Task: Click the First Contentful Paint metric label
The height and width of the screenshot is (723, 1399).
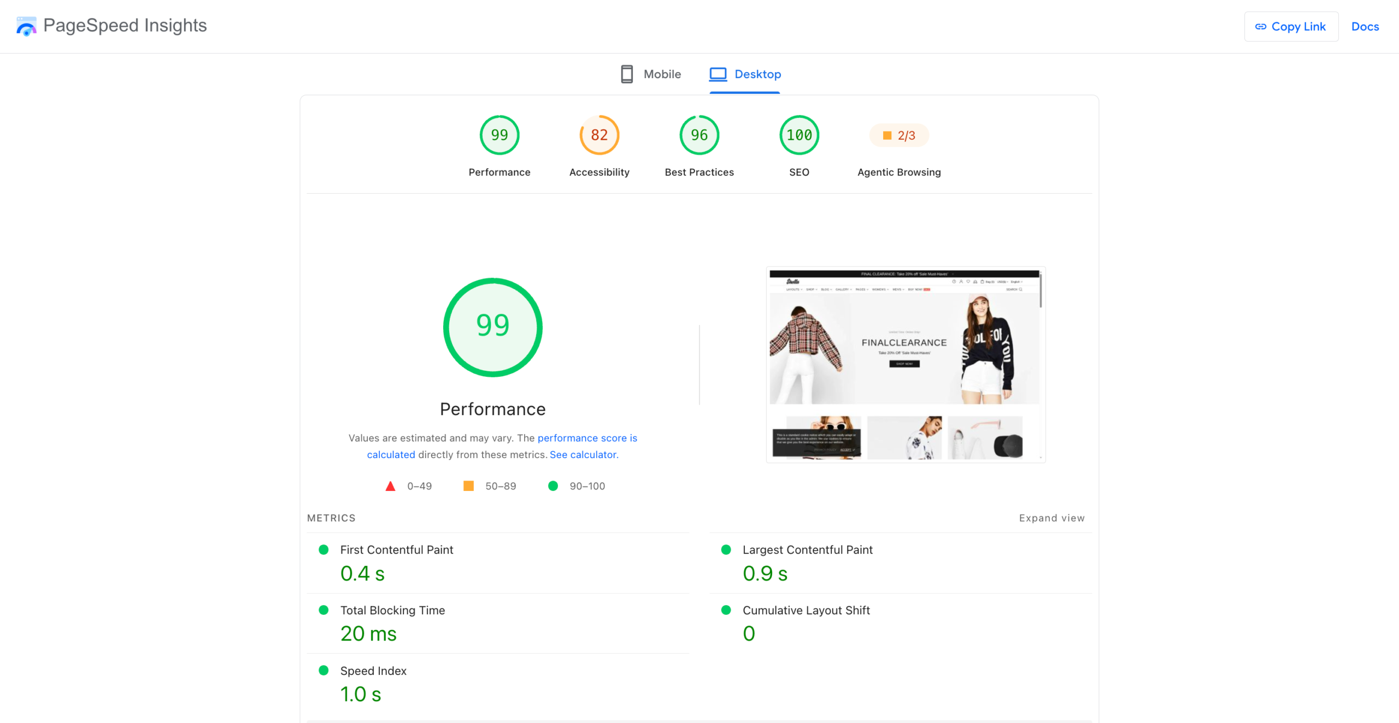Action: pos(396,549)
